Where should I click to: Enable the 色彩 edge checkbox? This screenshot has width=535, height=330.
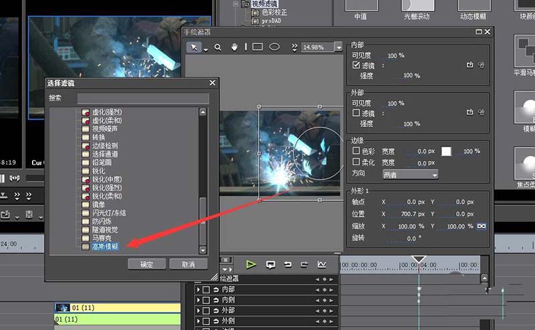click(356, 152)
